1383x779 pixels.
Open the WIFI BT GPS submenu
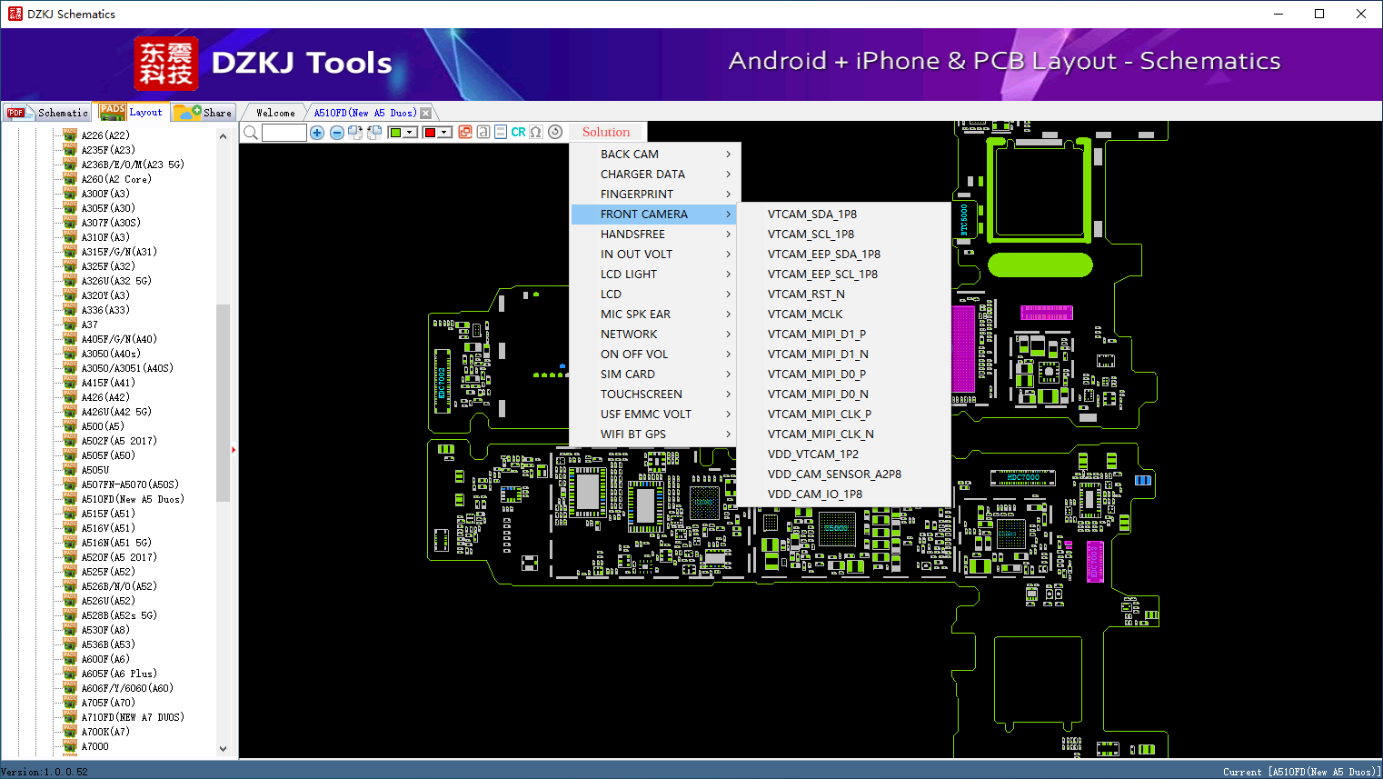pyautogui.click(x=656, y=434)
